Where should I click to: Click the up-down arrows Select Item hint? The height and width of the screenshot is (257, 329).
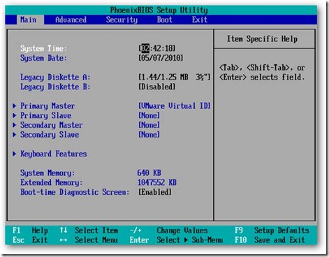(x=89, y=230)
